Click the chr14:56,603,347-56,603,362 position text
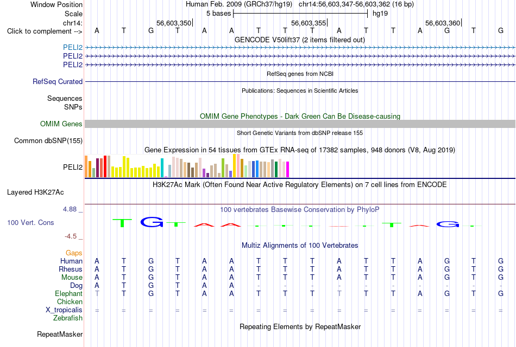The image size is (516, 347). pos(344,4)
